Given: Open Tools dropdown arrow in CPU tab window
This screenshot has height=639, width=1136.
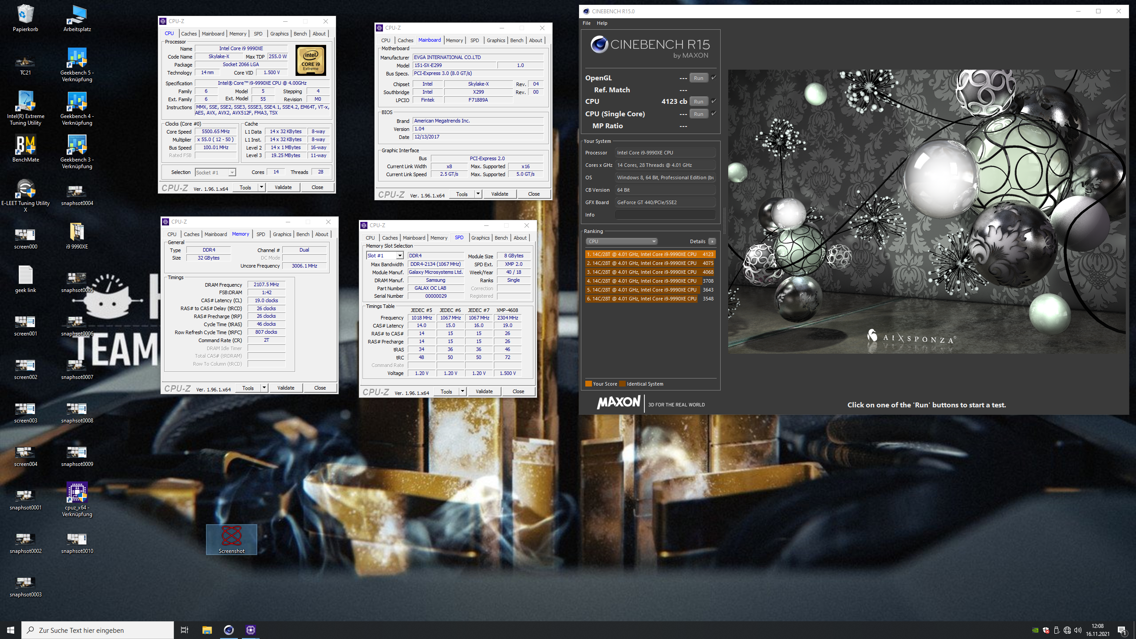Looking at the screenshot, I should pos(261,187).
